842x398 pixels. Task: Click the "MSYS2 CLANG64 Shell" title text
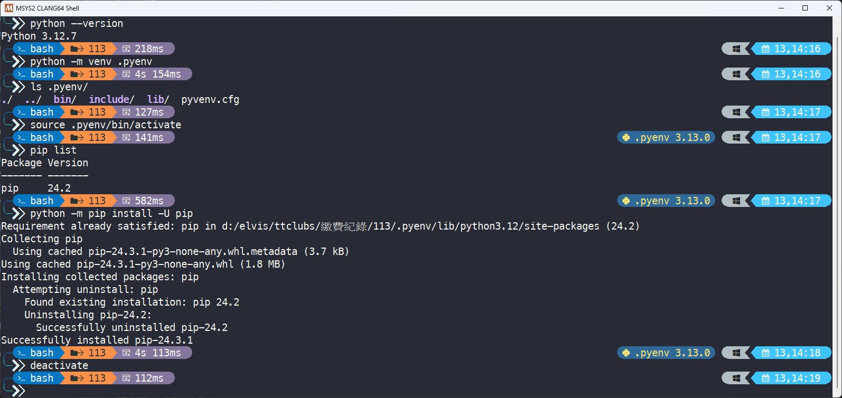click(48, 8)
